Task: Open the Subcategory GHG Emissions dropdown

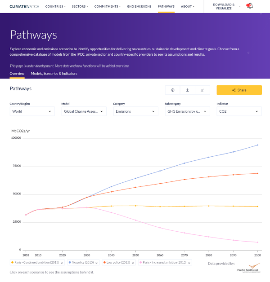Action: (188, 111)
